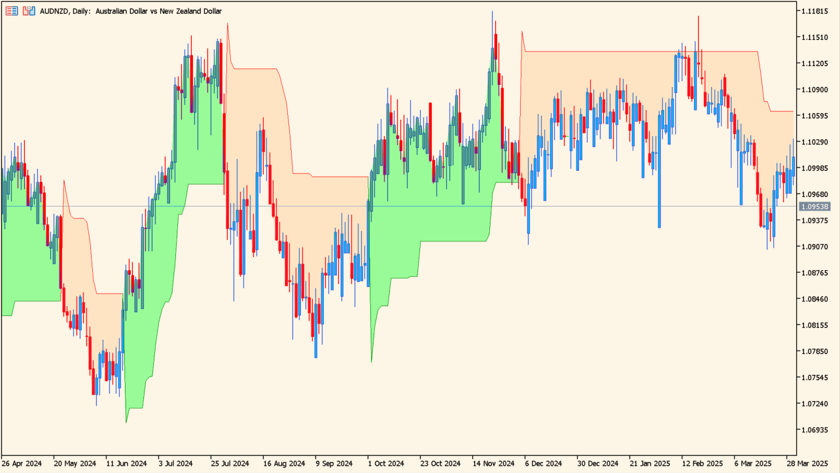
Task: Select the 1 Oct 2024 date label
Action: tap(387, 463)
